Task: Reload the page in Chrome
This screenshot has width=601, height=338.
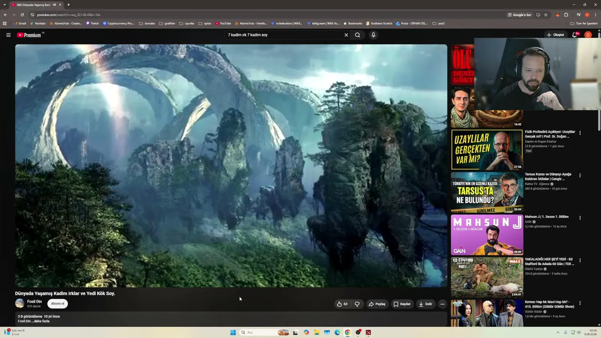Action: pos(22,15)
